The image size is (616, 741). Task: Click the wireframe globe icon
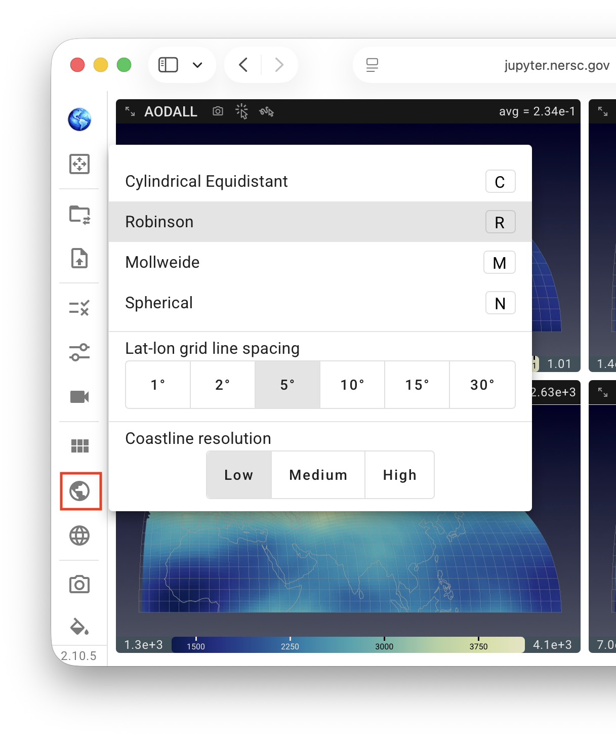point(79,536)
